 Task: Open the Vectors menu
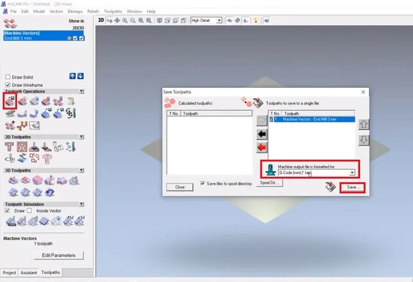pyautogui.click(x=56, y=12)
